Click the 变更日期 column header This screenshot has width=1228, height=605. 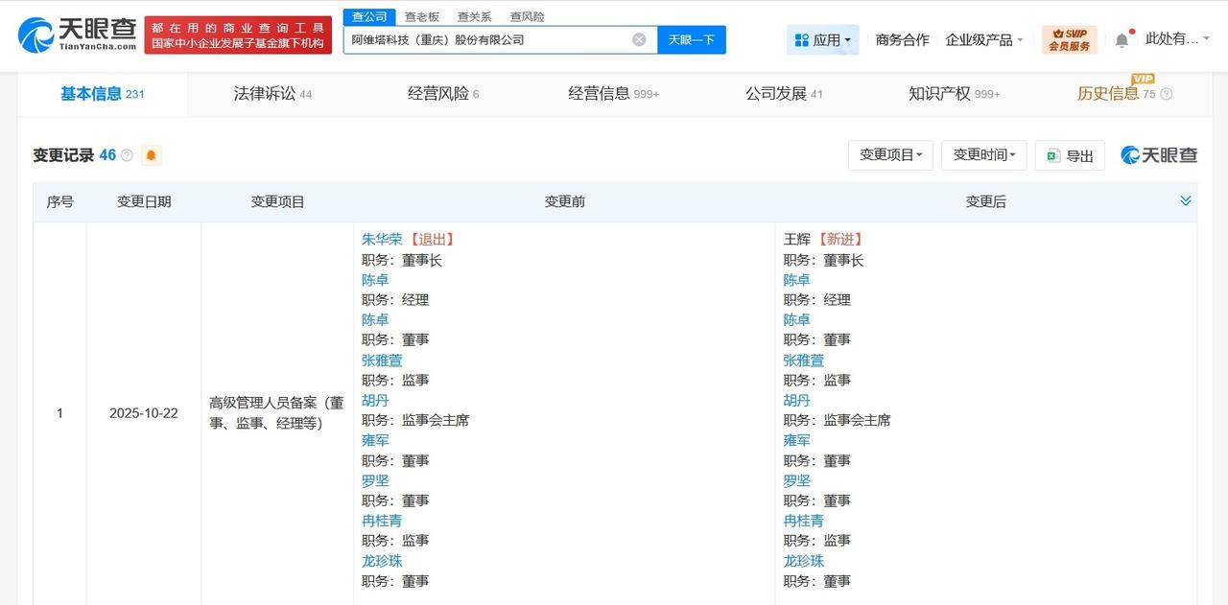click(144, 201)
